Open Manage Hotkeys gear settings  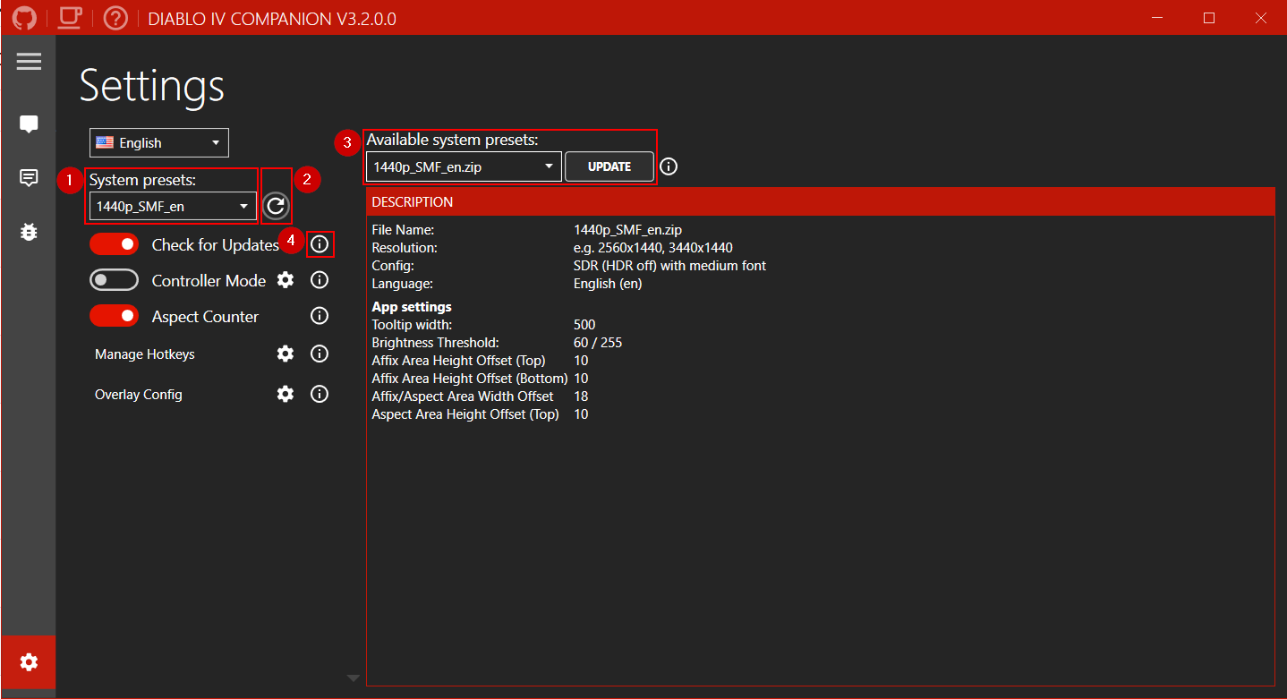[x=286, y=354]
